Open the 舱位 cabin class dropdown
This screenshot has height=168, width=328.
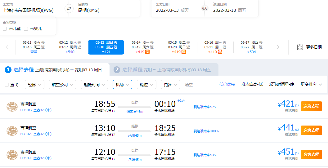pos(146,84)
